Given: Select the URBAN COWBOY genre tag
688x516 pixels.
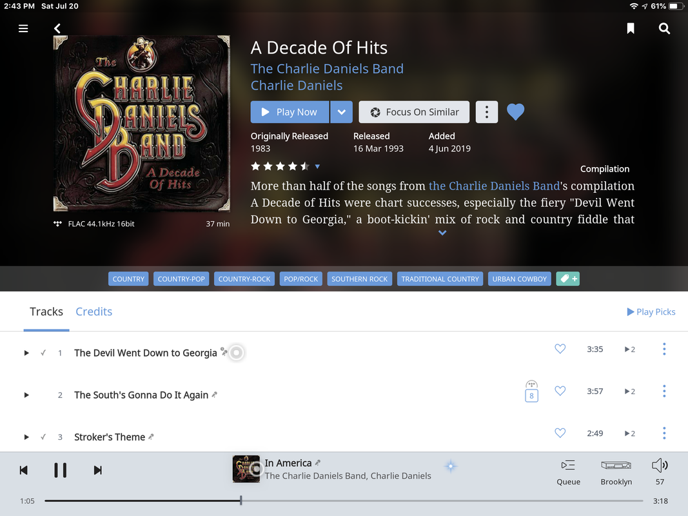Looking at the screenshot, I should [x=520, y=279].
